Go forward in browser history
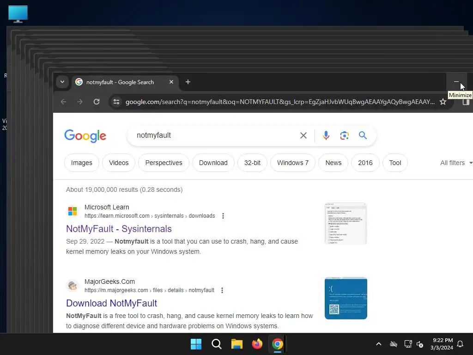This screenshot has height=355, width=473. click(x=79, y=102)
